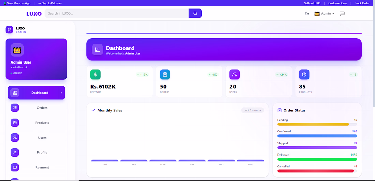This screenshot has width=375, height=181.
Task: Click the JUN bar in Monthly Sales
Action: point(251,161)
